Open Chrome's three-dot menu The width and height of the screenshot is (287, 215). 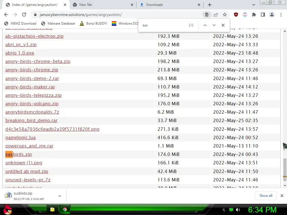coord(281,15)
